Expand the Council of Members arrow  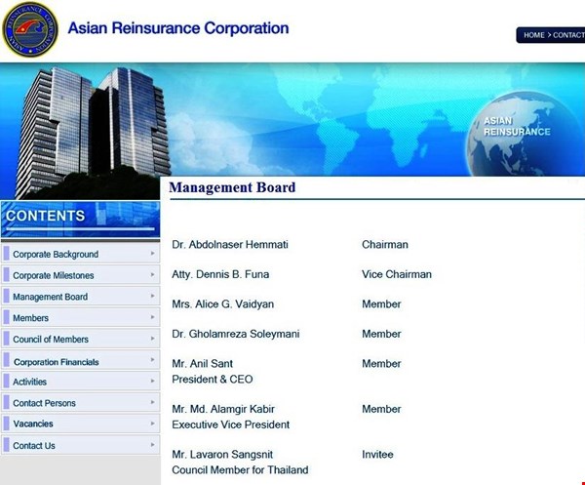tap(153, 339)
